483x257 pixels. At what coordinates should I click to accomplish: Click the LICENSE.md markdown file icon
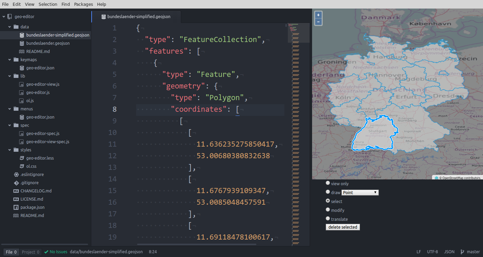[16, 199]
